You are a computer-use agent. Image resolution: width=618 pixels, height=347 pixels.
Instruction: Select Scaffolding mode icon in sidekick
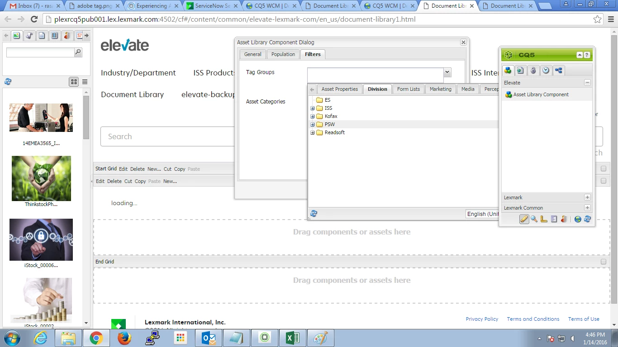click(x=554, y=219)
